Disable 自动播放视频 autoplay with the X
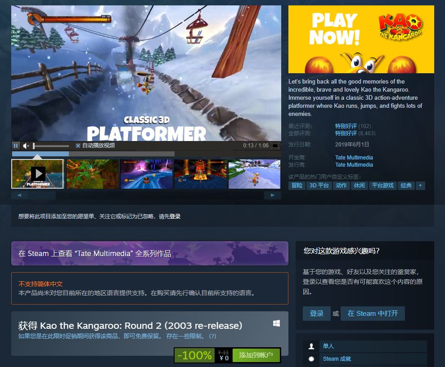445x367 pixels. [x=78, y=146]
